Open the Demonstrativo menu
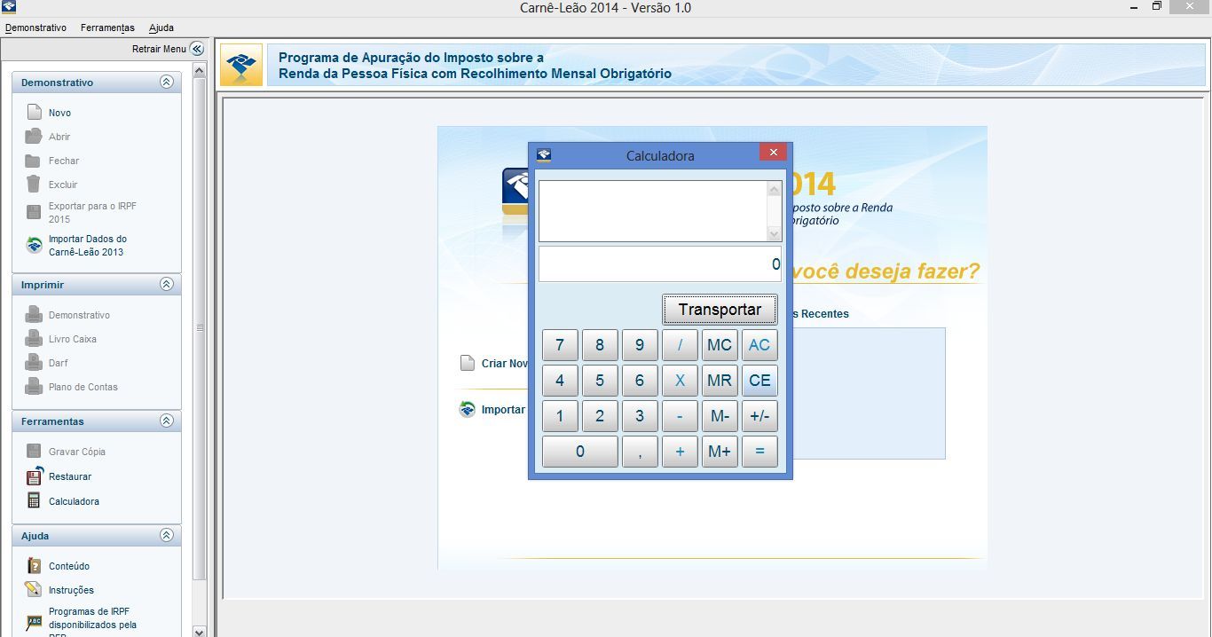 (35, 28)
